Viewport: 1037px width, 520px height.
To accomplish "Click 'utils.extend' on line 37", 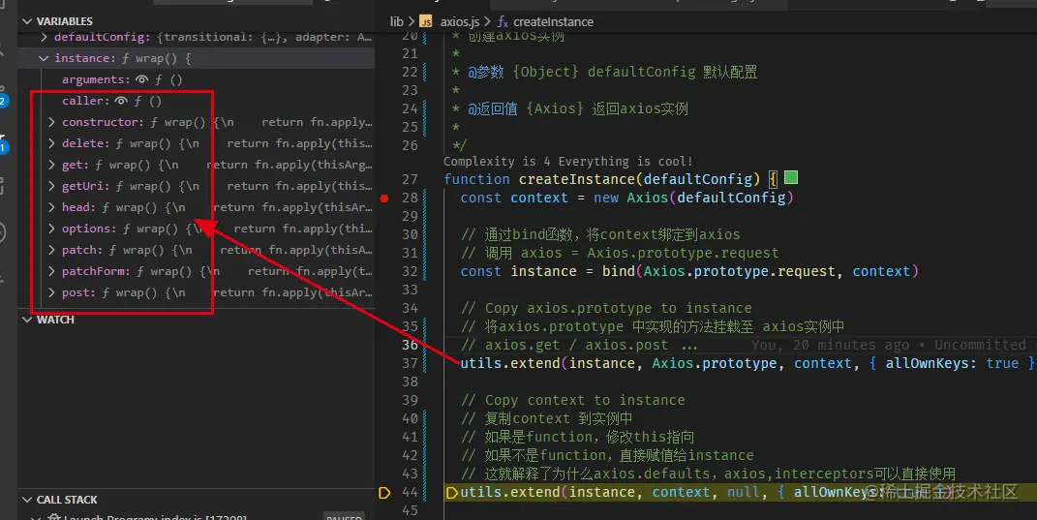I will [x=510, y=363].
